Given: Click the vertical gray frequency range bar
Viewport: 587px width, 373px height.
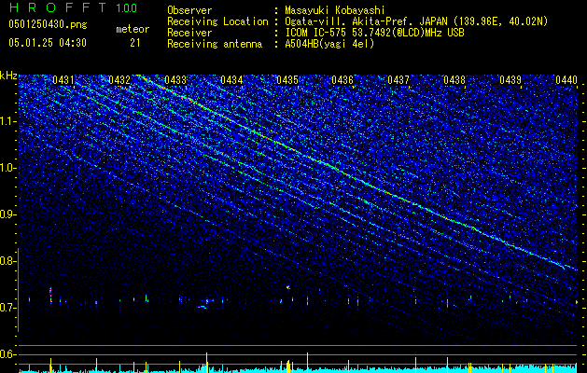Looking at the screenshot, I should pos(19,290).
